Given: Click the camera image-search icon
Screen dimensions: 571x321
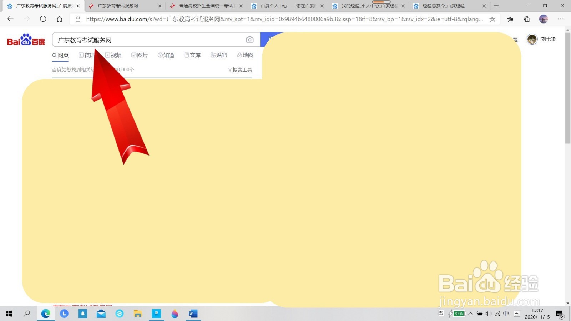Looking at the screenshot, I should (x=250, y=40).
